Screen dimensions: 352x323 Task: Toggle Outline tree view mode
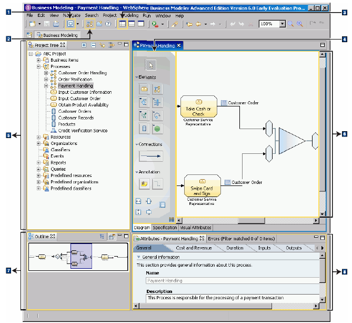tap(102, 236)
